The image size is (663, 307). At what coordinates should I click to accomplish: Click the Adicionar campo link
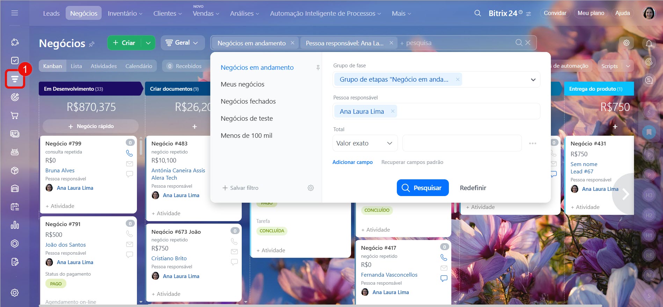pyautogui.click(x=352, y=162)
